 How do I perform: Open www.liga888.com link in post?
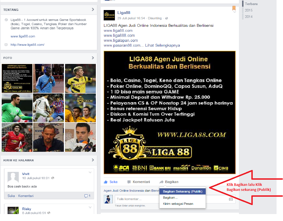[x=119, y=35]
